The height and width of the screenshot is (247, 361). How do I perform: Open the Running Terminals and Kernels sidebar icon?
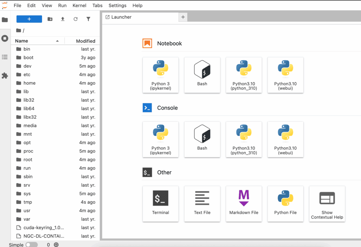(x=5, y=38)
